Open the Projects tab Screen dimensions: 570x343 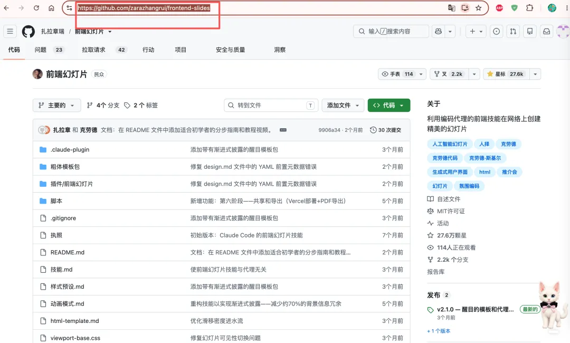pos(180,50)
